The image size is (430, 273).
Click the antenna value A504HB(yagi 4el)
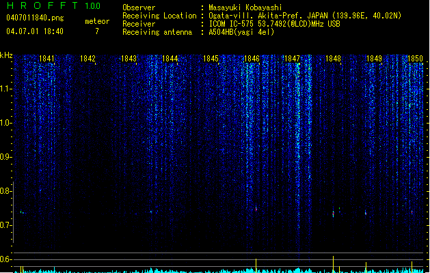241,32
